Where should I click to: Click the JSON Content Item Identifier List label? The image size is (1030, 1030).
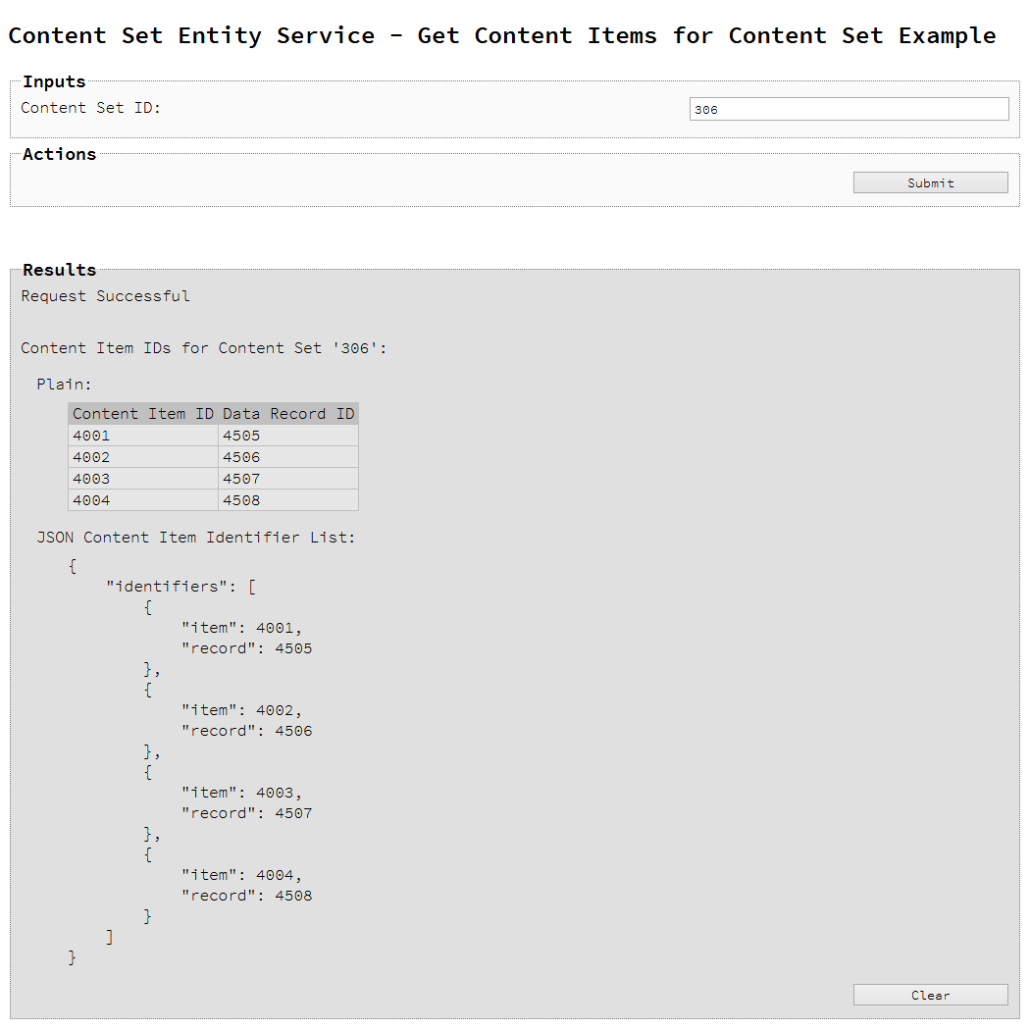pos(196,538)
